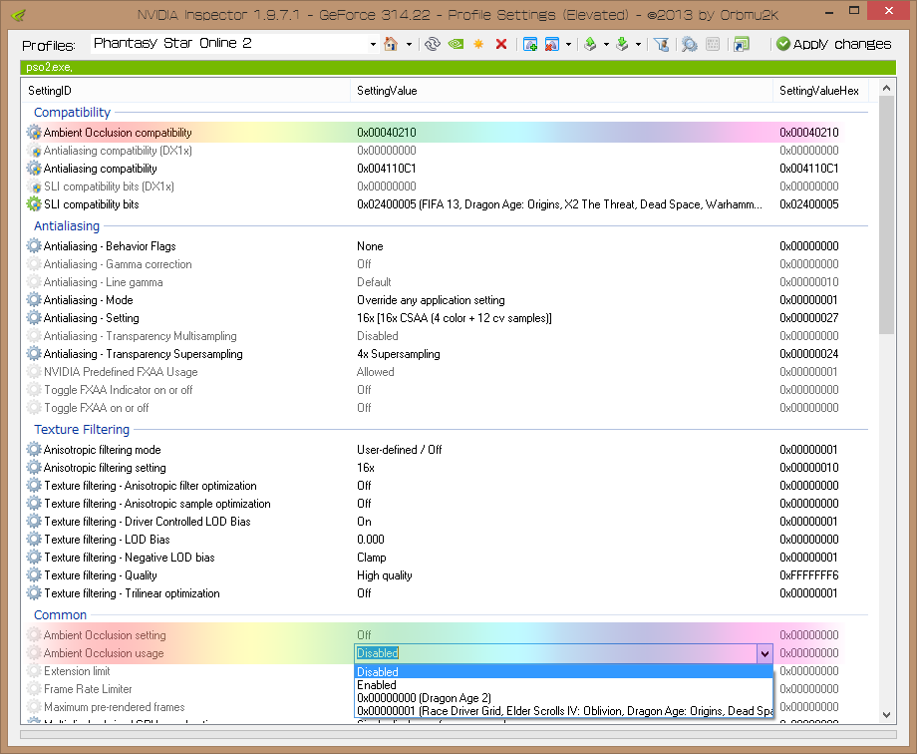Select the NVIDIA Predefined FXAA Usage row label
The image size is (917, 754).
point(121,372)
